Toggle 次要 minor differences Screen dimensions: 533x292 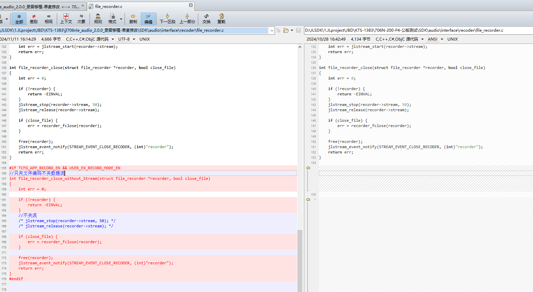pyautogui.click(x=81, y=19)
